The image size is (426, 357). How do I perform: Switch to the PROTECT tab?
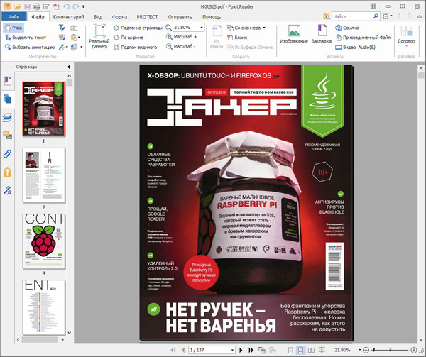pyautogui.click(x=147, y=17)
